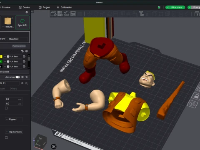Select the orange rifle model on plate
The width and height of the screenshot is (200, 150).
170,100
